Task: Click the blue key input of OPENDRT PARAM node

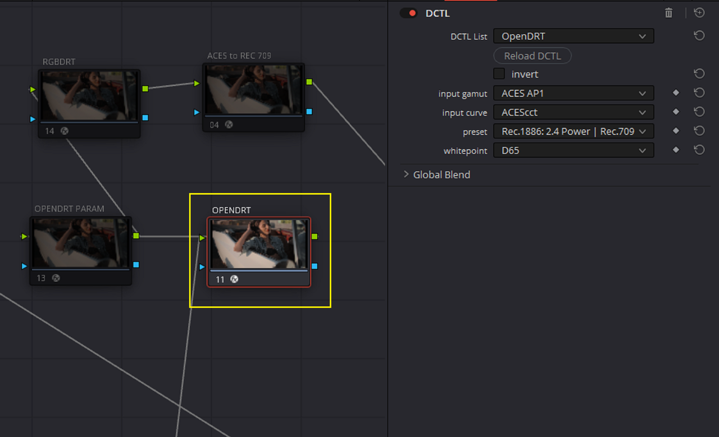Action: tap(24, 266)
